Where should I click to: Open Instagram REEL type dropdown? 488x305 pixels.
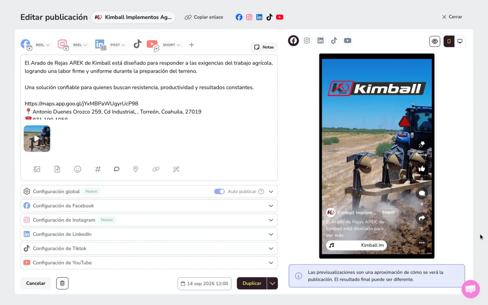click(80, 45)
